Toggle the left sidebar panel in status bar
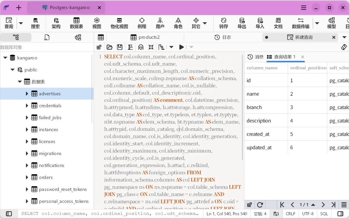The image size is (350, 219). [x=9, y=214]
